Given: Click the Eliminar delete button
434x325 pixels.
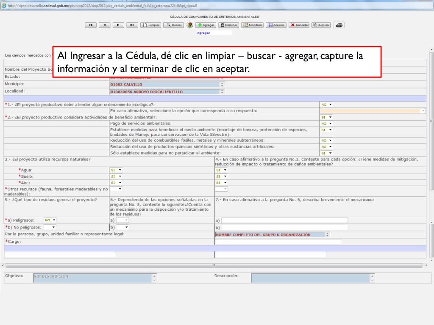Looking at the screenshot, I should point(228,25).
